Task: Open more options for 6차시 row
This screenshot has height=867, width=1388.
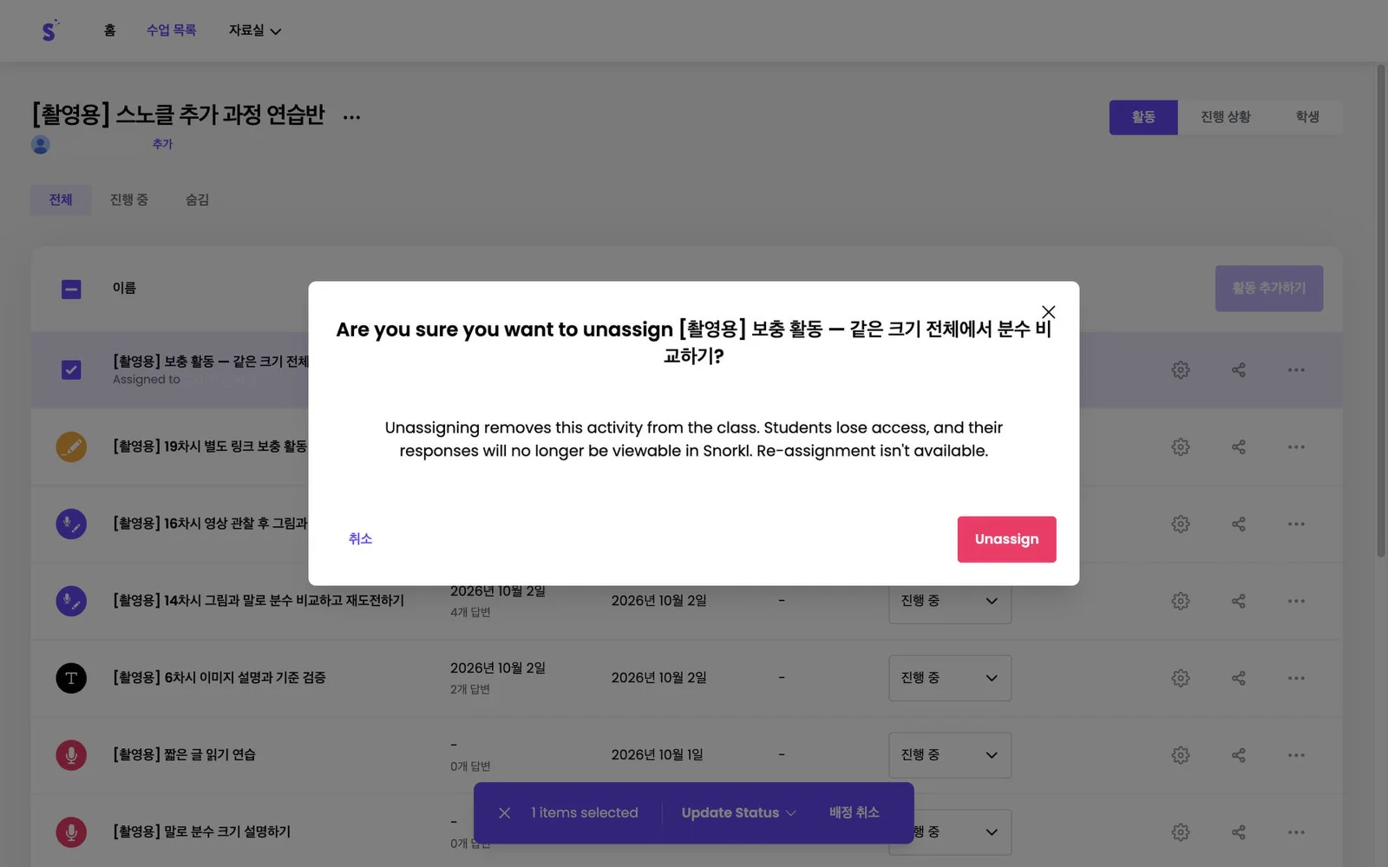Action: click(1296, 678)
